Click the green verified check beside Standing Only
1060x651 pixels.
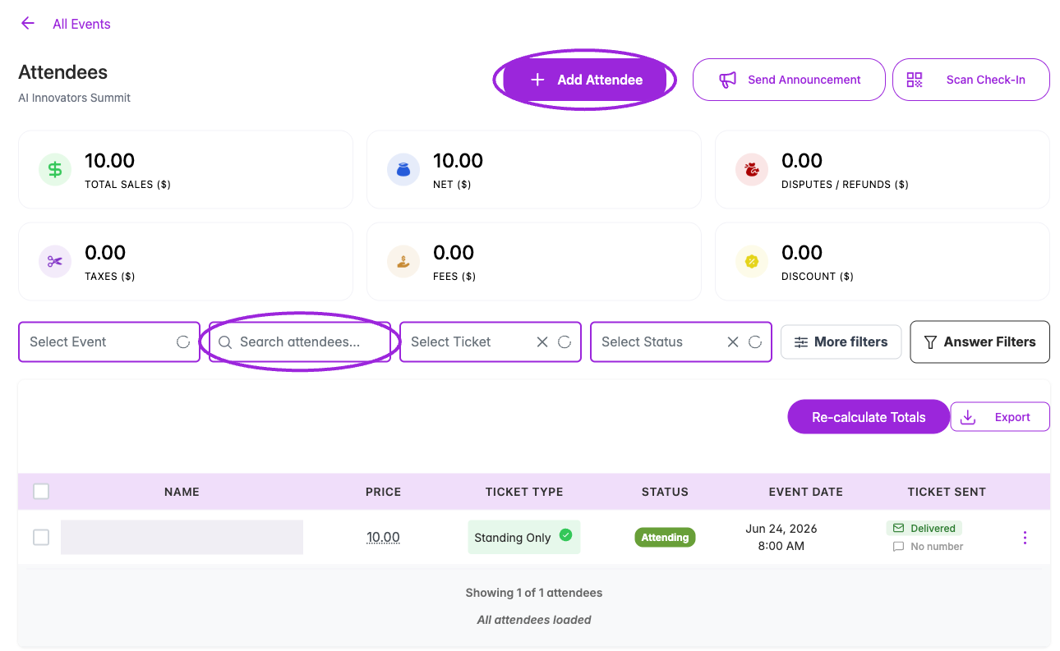[x=565, y=535]
